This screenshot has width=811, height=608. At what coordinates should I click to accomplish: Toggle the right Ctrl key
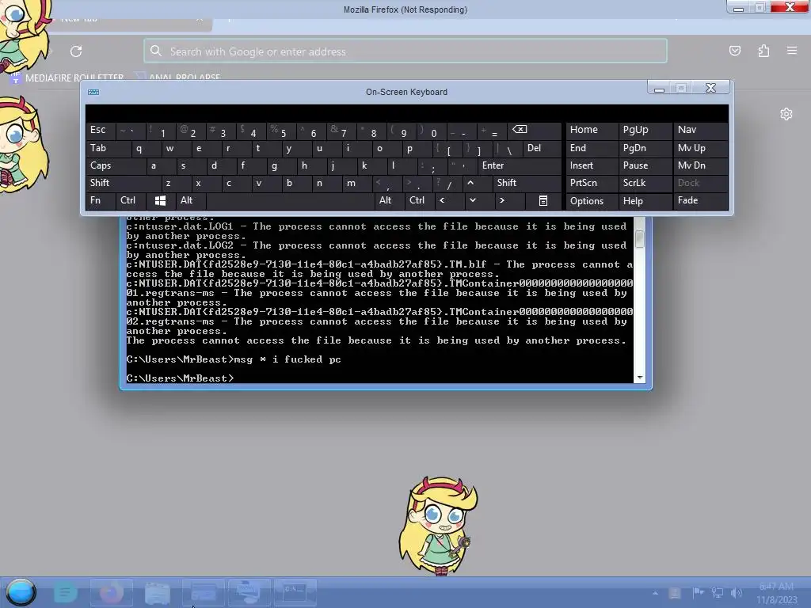click(x=419, y=200)
